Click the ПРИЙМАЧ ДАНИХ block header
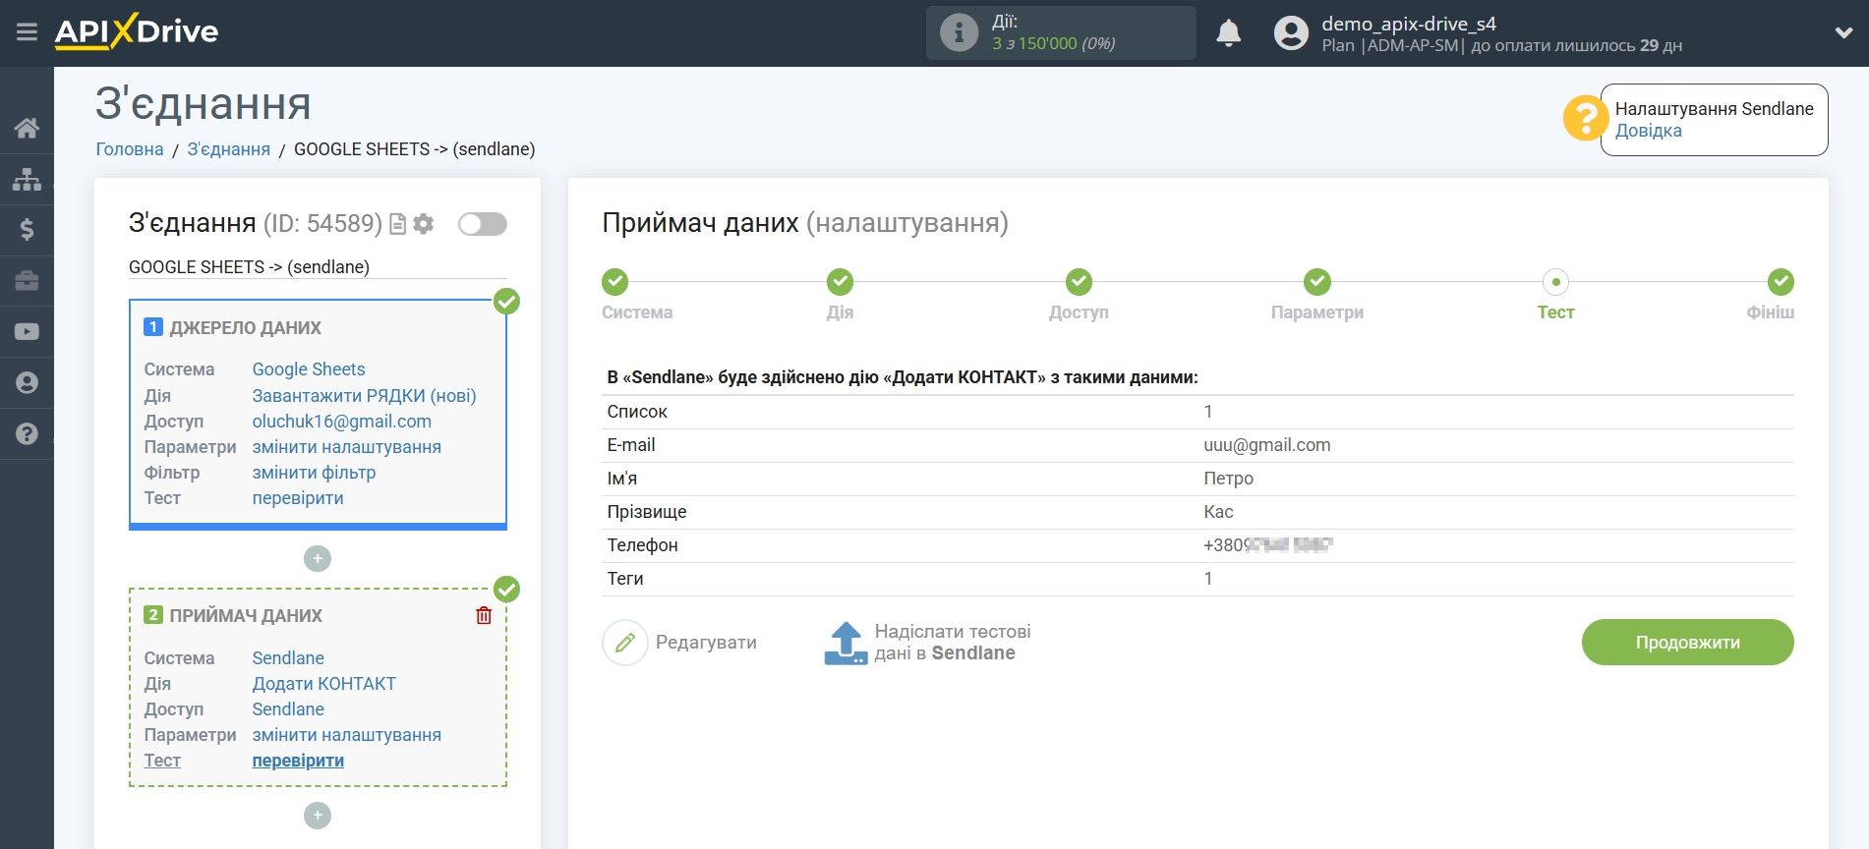This screenshot has height=849, width=1869. (245, 616)
